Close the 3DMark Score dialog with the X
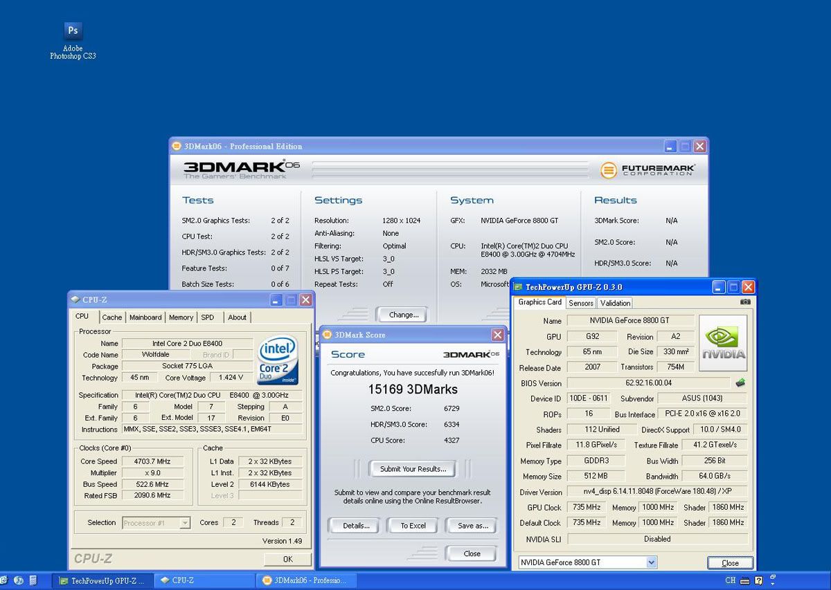 (497, 335)
